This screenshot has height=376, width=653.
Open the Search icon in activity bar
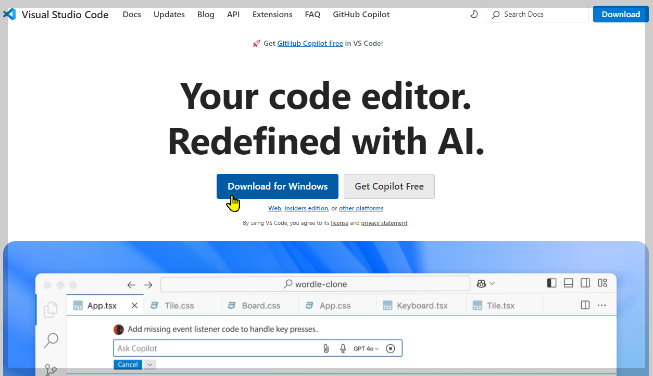pos(51,341)
